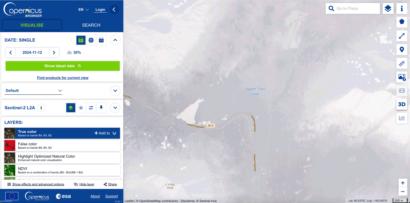Add a point of interest marker
Screen dimensions: 410x203
402,50
